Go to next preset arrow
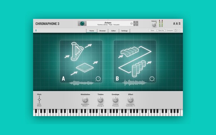 coord(137,24)
